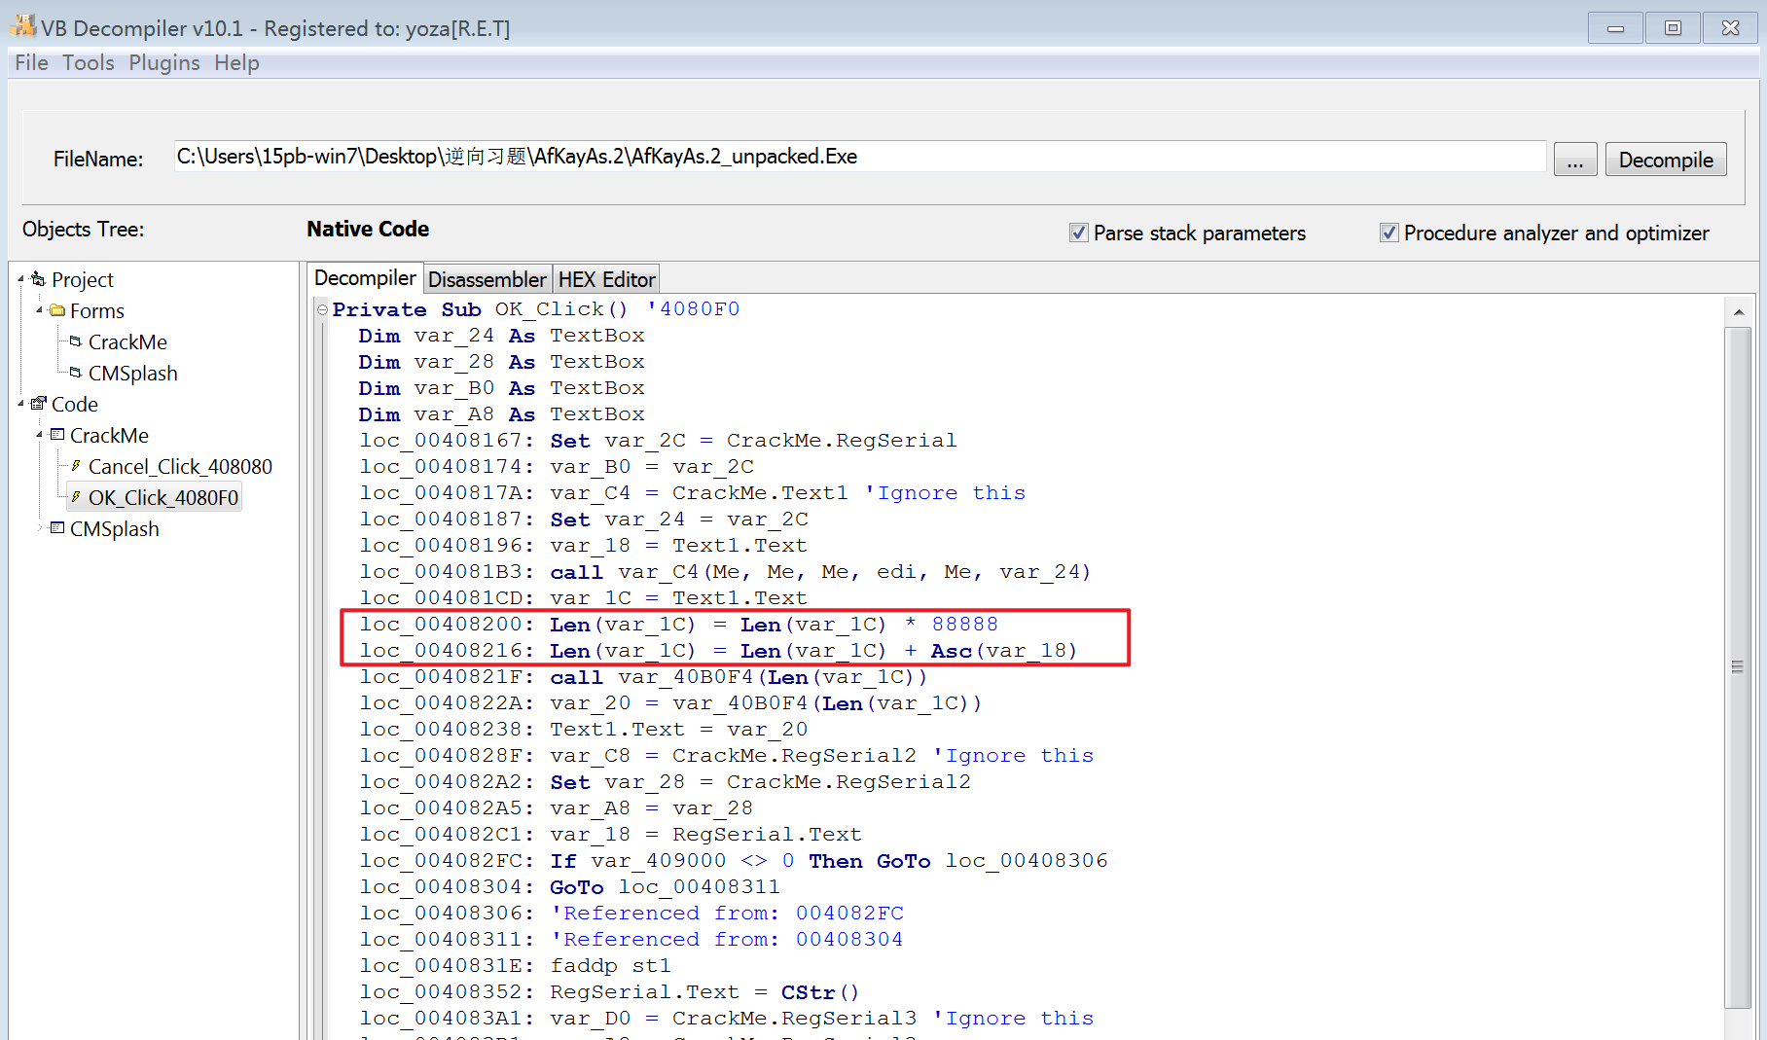Minimize the VB Decompiler window
The image size is (1767, 1040).
(x=1615, y=28)
